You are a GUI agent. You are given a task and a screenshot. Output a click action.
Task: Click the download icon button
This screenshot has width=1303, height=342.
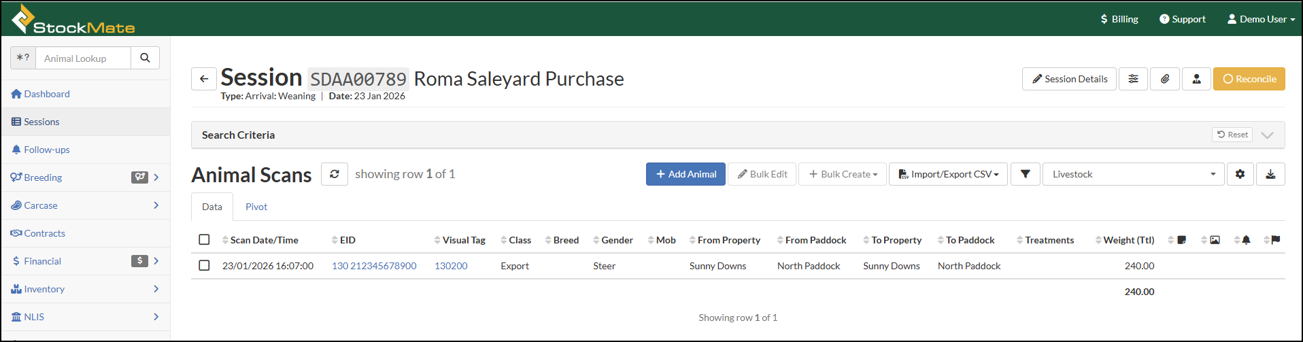(x=1270, y=174)
